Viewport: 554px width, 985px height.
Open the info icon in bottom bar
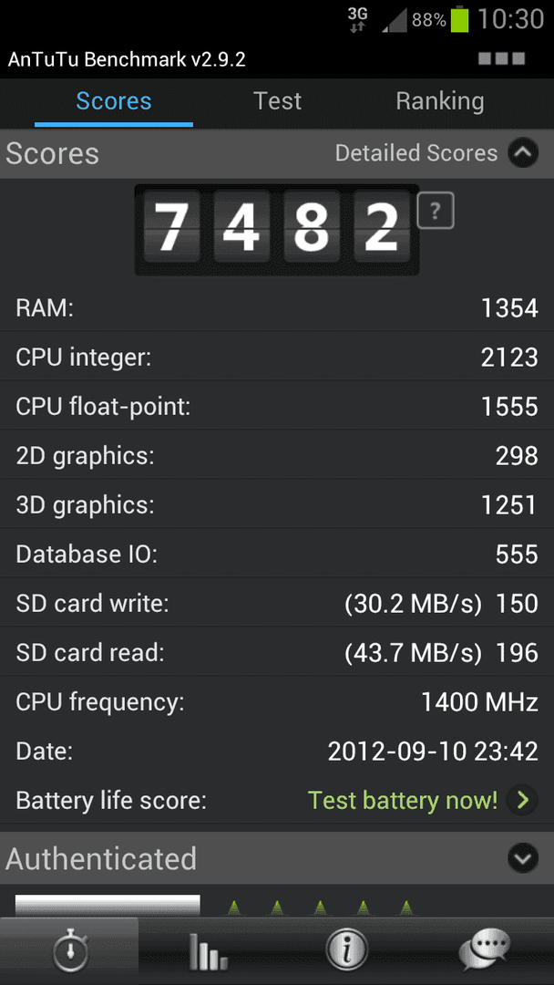coord(346,951)
